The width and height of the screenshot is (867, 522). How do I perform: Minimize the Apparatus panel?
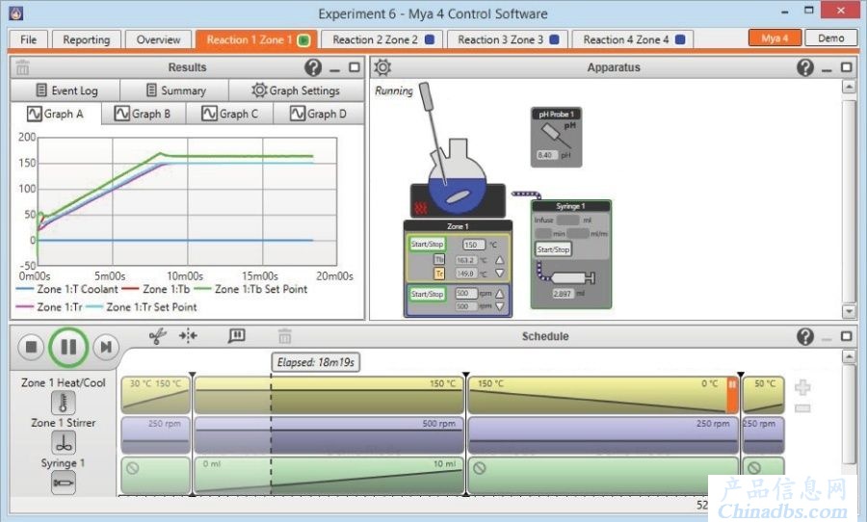point(827,70)
